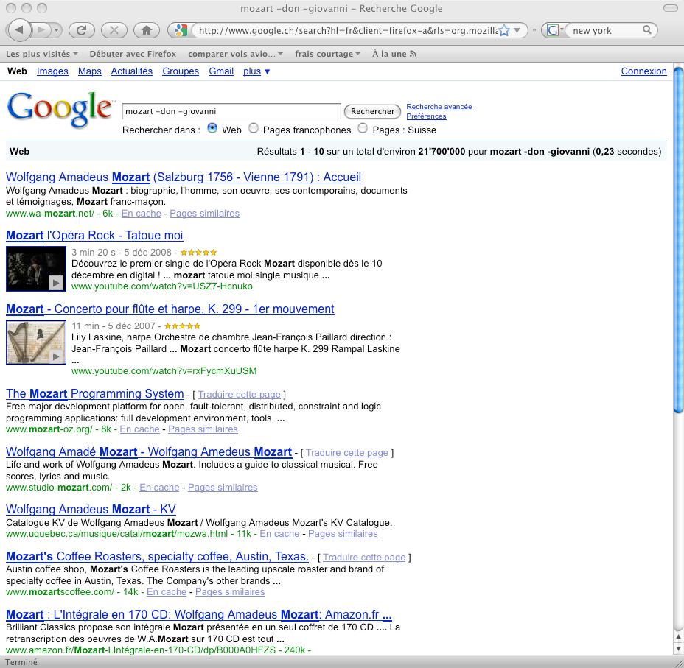Click the address bar URL field
Viewport: 684px width, 668px height.
(x=347, y=30)
